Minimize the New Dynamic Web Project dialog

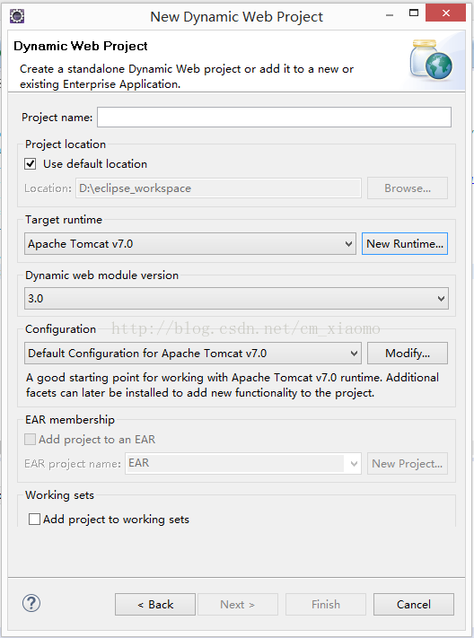click(390, 15)
